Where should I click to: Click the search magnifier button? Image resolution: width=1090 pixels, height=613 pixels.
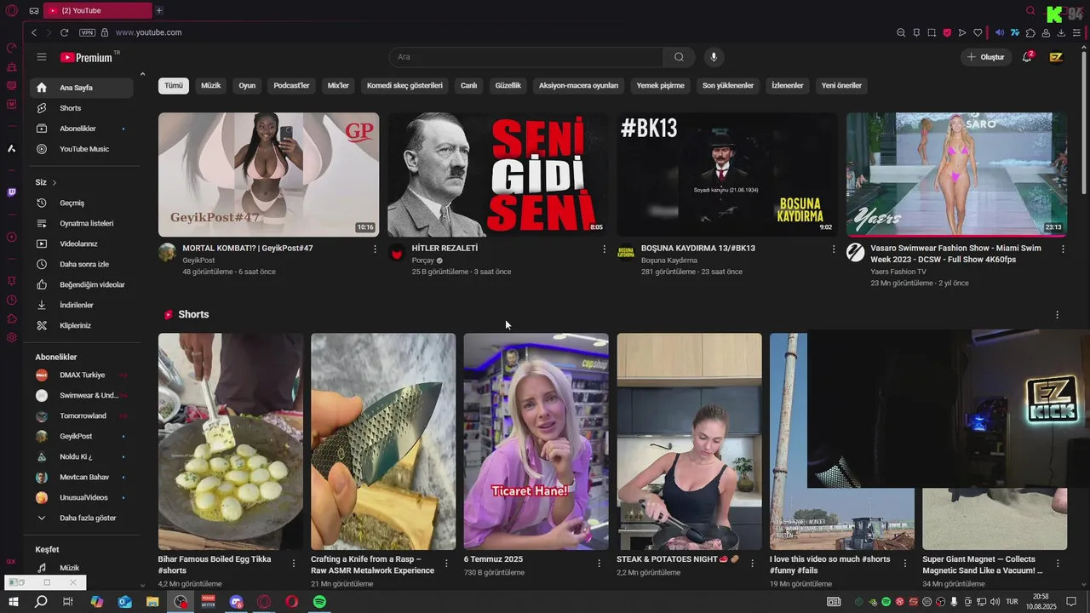click(x=679, y=57)
